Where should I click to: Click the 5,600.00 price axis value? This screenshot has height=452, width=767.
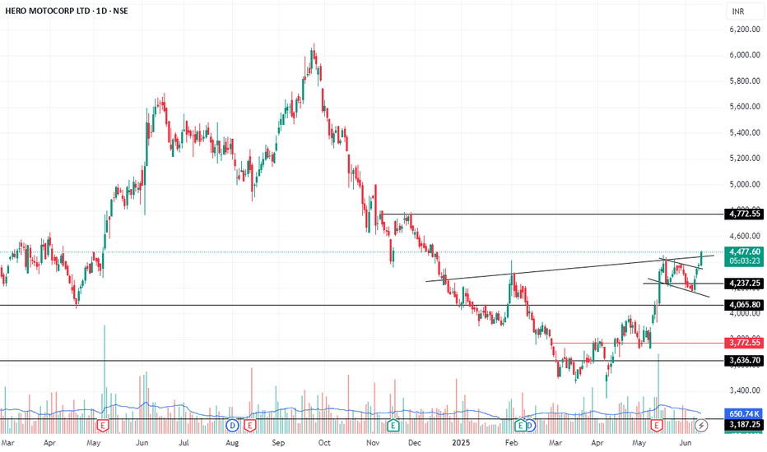(745, 107)
